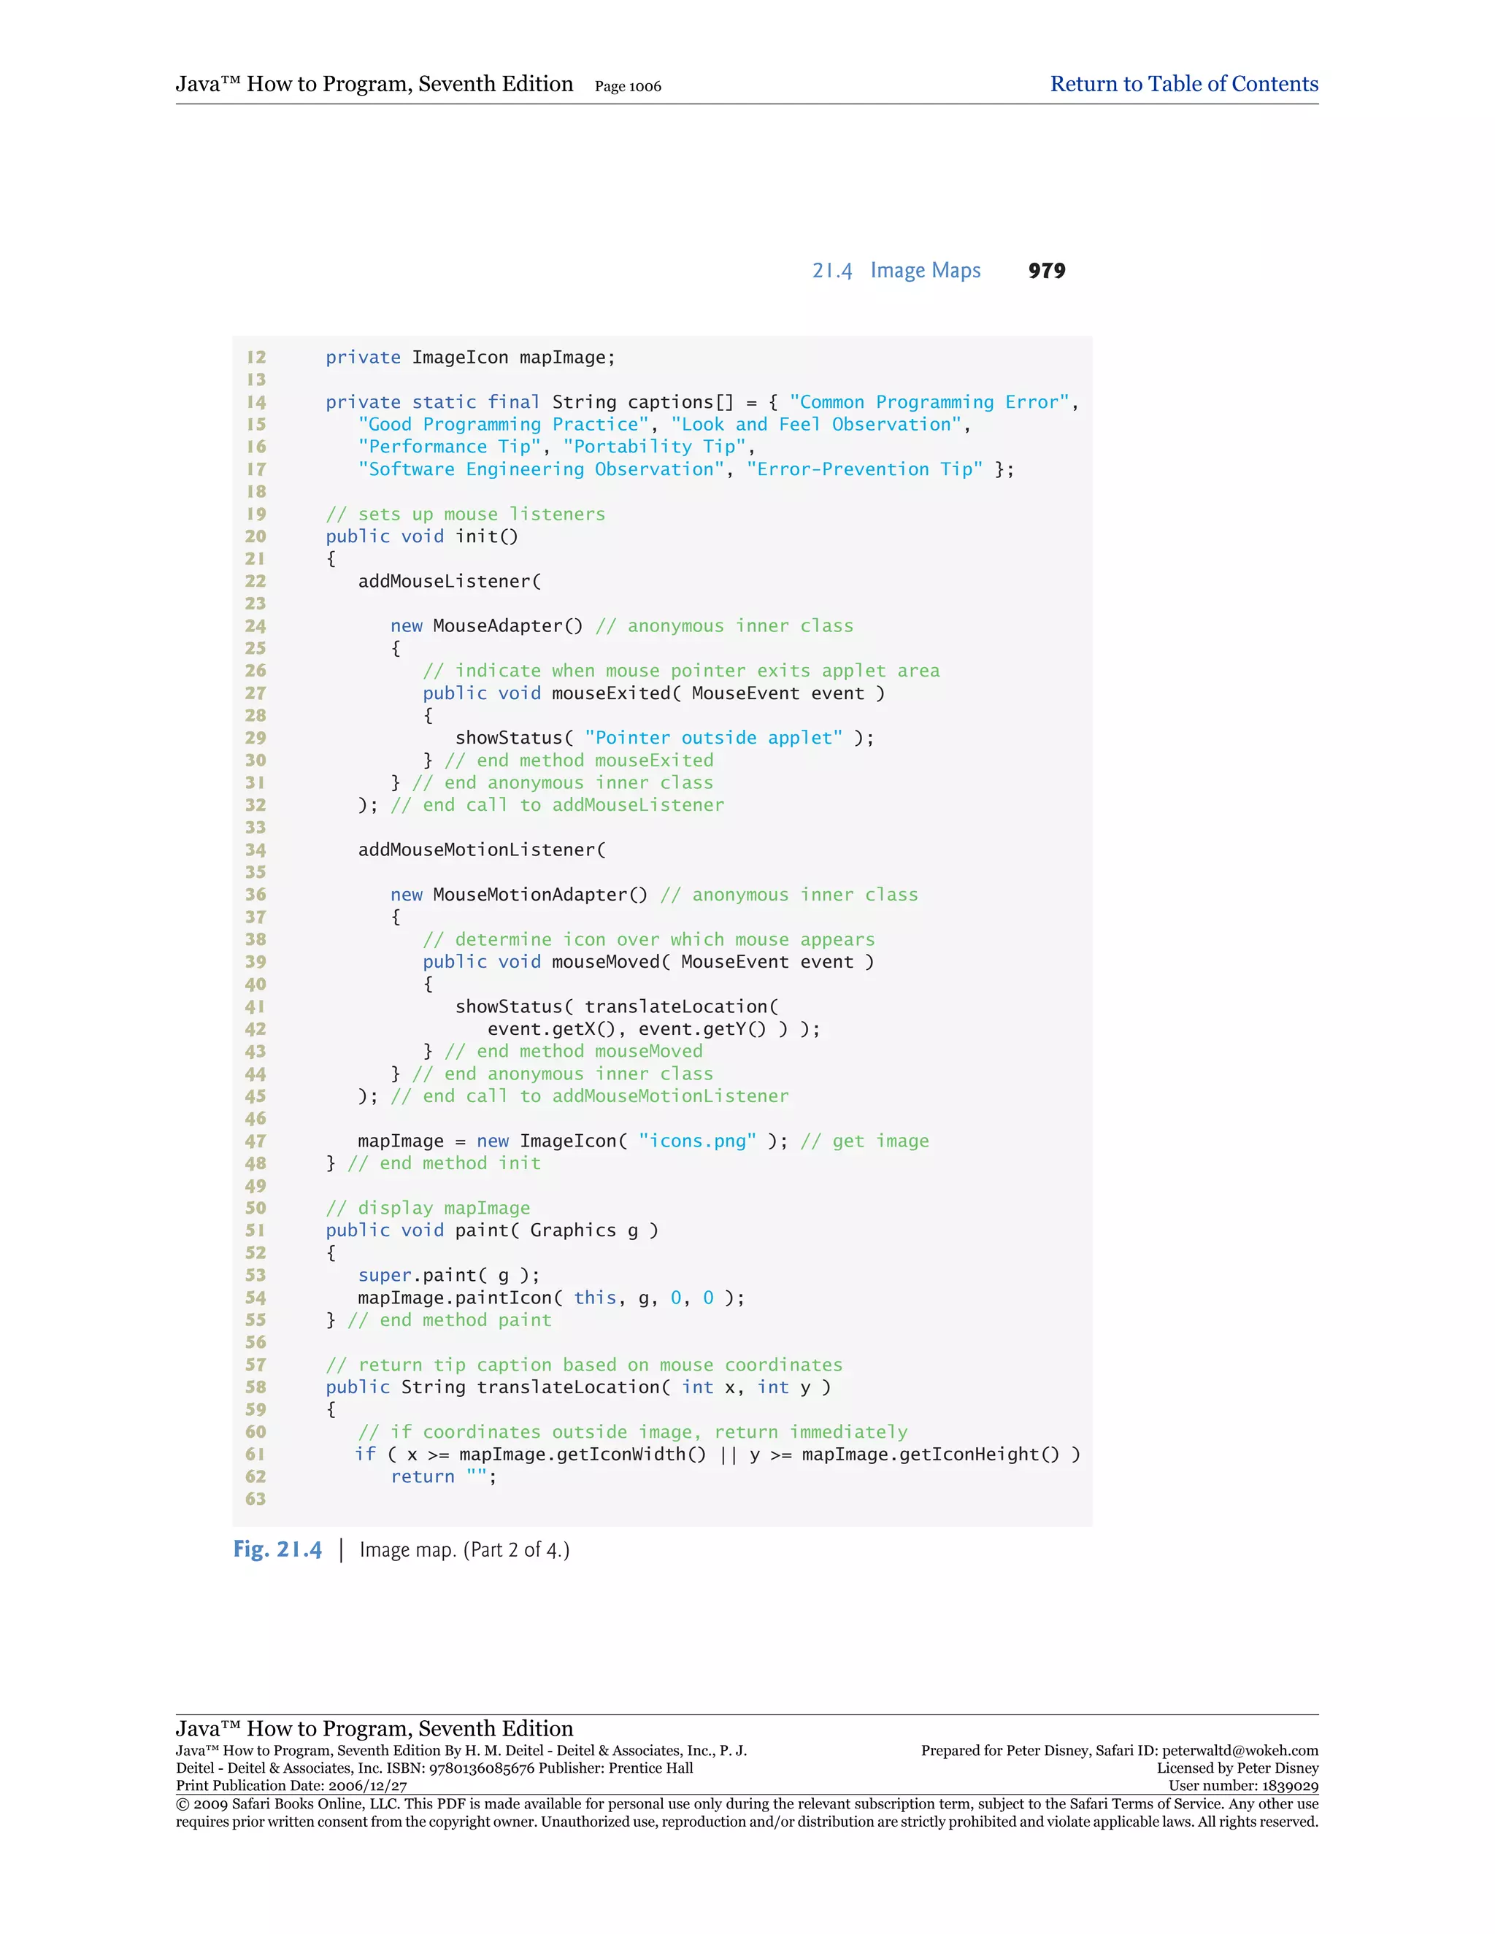
Task: Click code line number 12
Action: click(256, 357)
